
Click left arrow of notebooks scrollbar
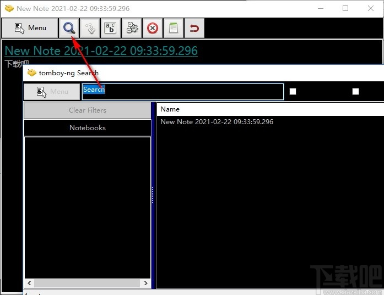click(29, 283)
